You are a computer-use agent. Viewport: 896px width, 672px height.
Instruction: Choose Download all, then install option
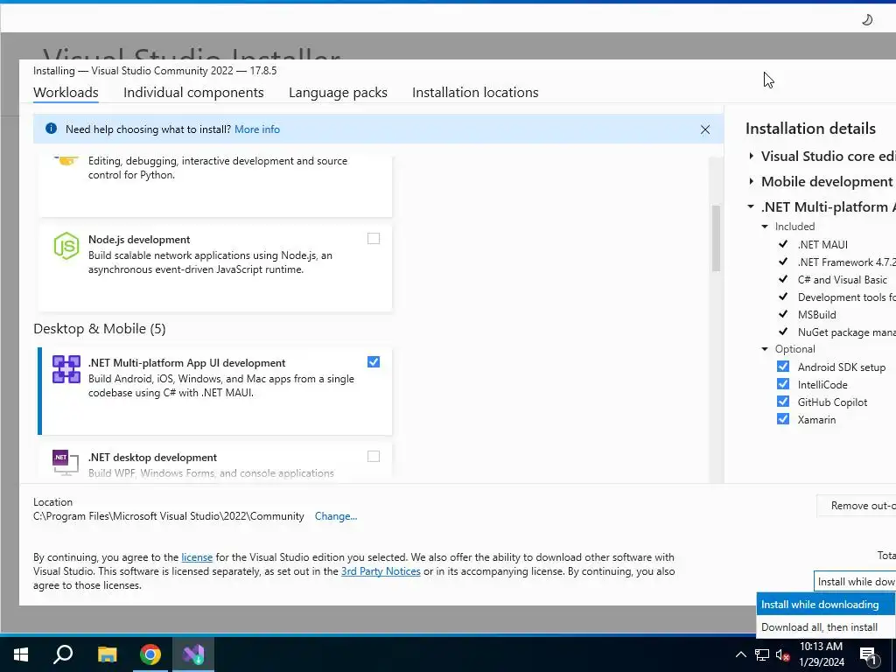pyautogui.click(x=826, y=626)
